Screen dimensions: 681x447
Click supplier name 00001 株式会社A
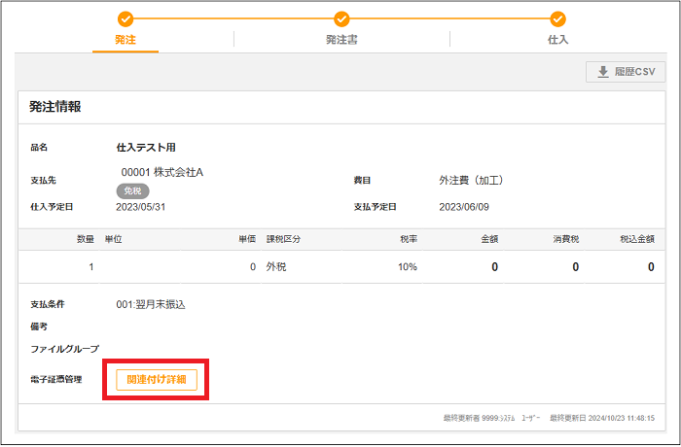coord(161,173)
